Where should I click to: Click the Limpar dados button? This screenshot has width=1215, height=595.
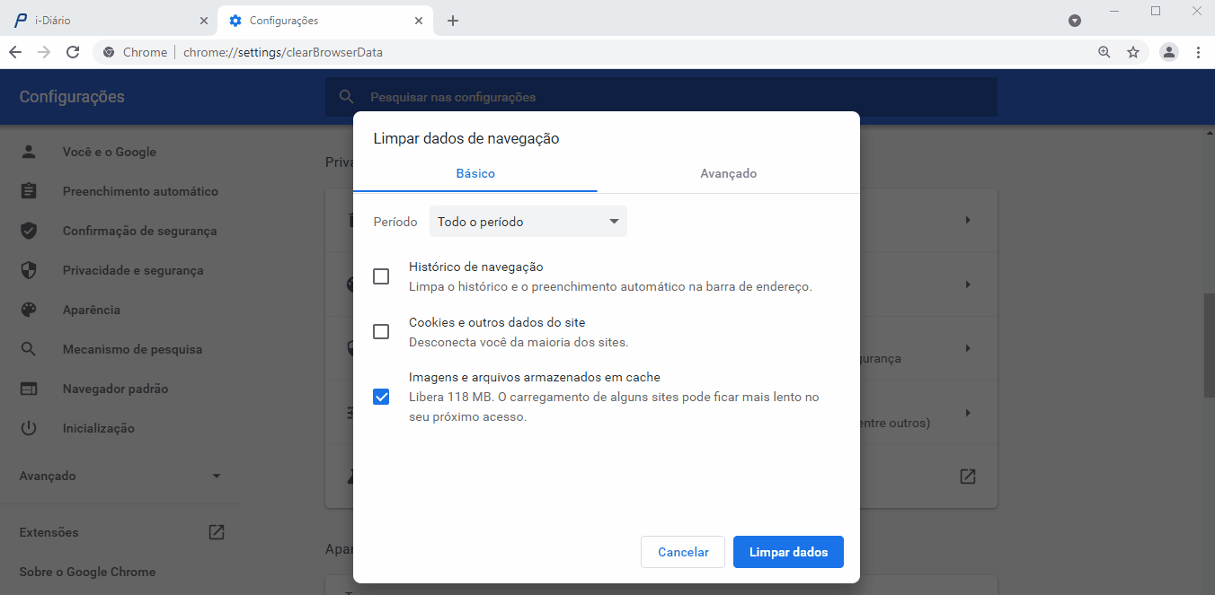tap(788, 552)
